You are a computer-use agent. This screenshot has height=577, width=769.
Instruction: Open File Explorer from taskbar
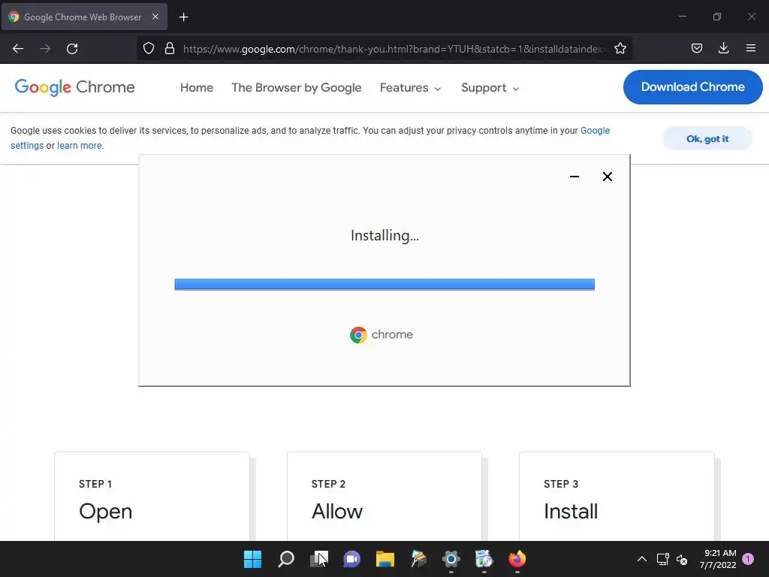pyautogui.click(x=385, y=559)
